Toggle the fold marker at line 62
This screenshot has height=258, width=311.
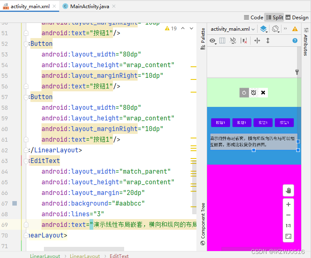[x=26, y=150]
